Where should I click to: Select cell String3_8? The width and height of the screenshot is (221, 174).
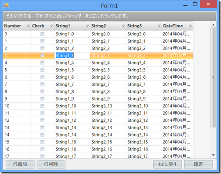(x=144, y=91)
